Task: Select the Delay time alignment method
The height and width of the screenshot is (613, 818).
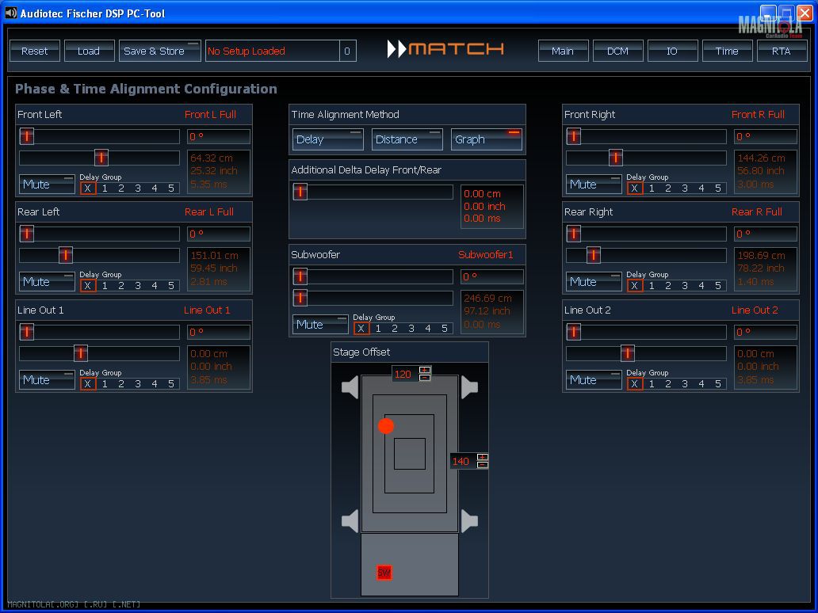Action: tap(327, 139)
